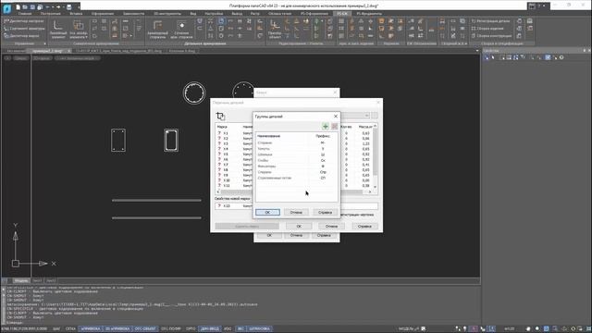Expand the Управление ribbon panel
Image resolution: width=592 pixels, height=333 pixels.
pyautogui.click(x=44, y=43)
